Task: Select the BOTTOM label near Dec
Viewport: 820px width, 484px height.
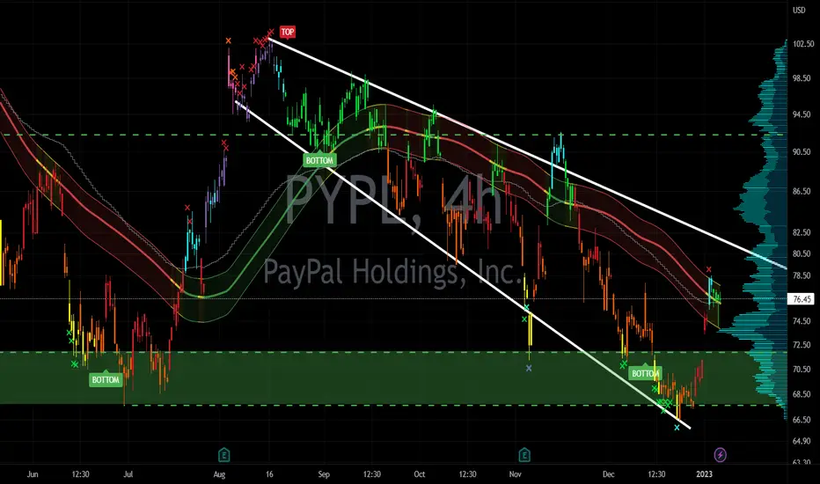Action: pyautogui.click(x=645, y=373)
